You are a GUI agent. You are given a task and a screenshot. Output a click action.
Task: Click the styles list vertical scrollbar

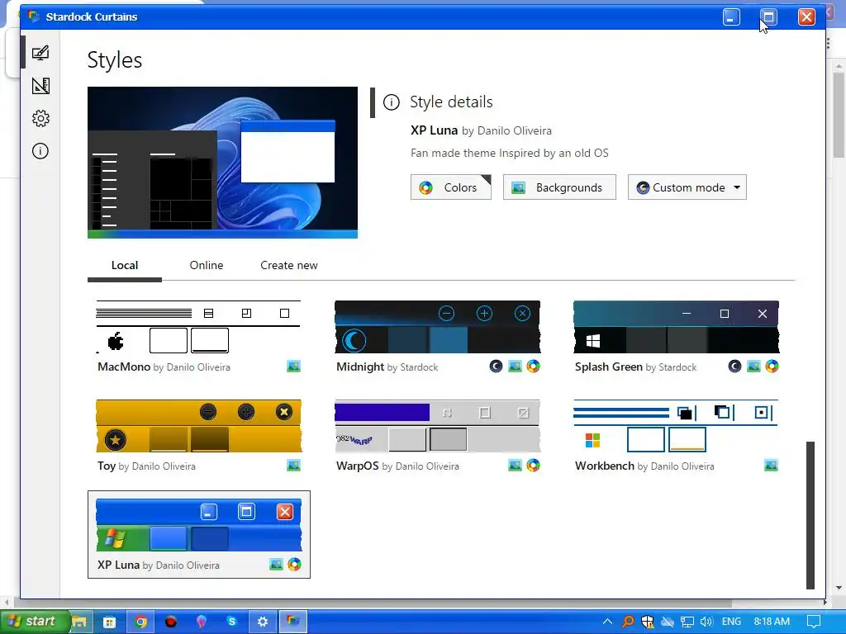[x=810, y=515]
